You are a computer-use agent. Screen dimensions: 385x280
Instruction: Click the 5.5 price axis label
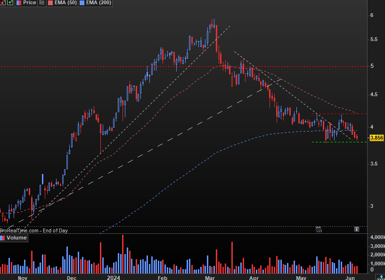tap(374, 40)
